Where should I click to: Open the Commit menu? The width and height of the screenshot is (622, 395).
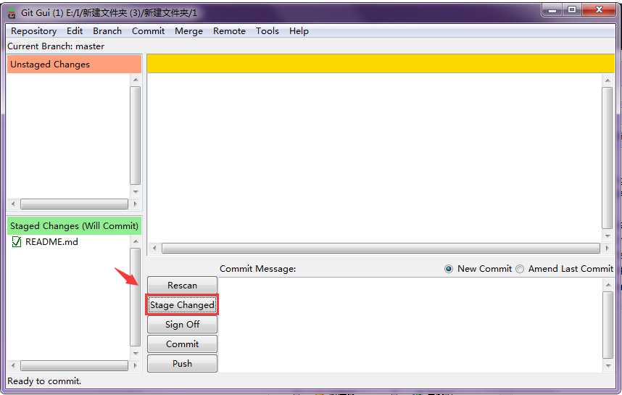pos(148,31)
